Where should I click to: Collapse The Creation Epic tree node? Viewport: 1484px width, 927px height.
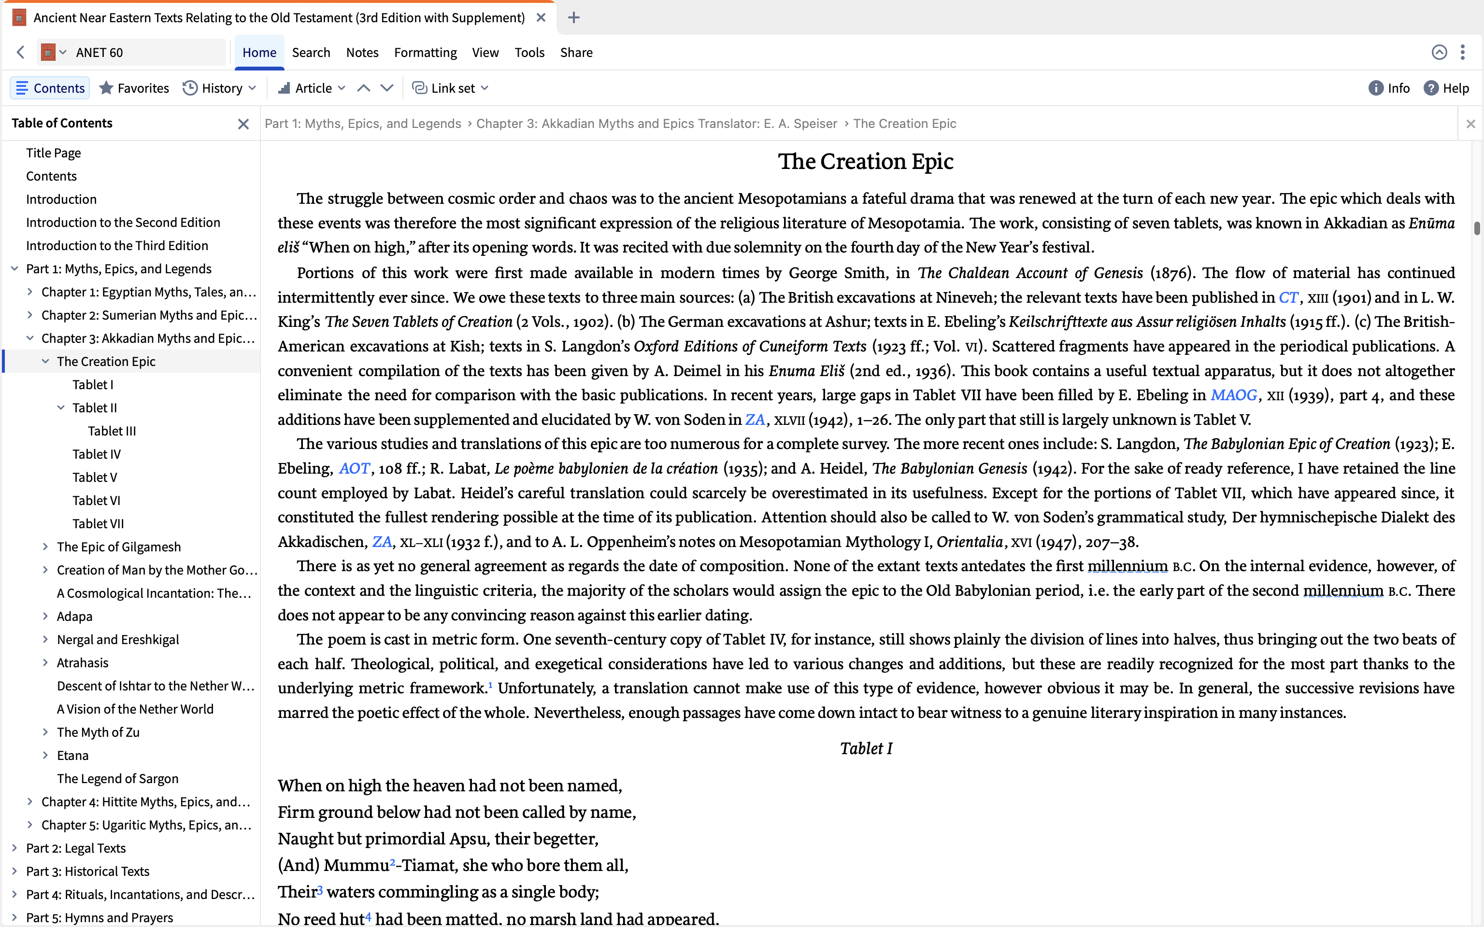pyautogui.click(x=45, y=362)
